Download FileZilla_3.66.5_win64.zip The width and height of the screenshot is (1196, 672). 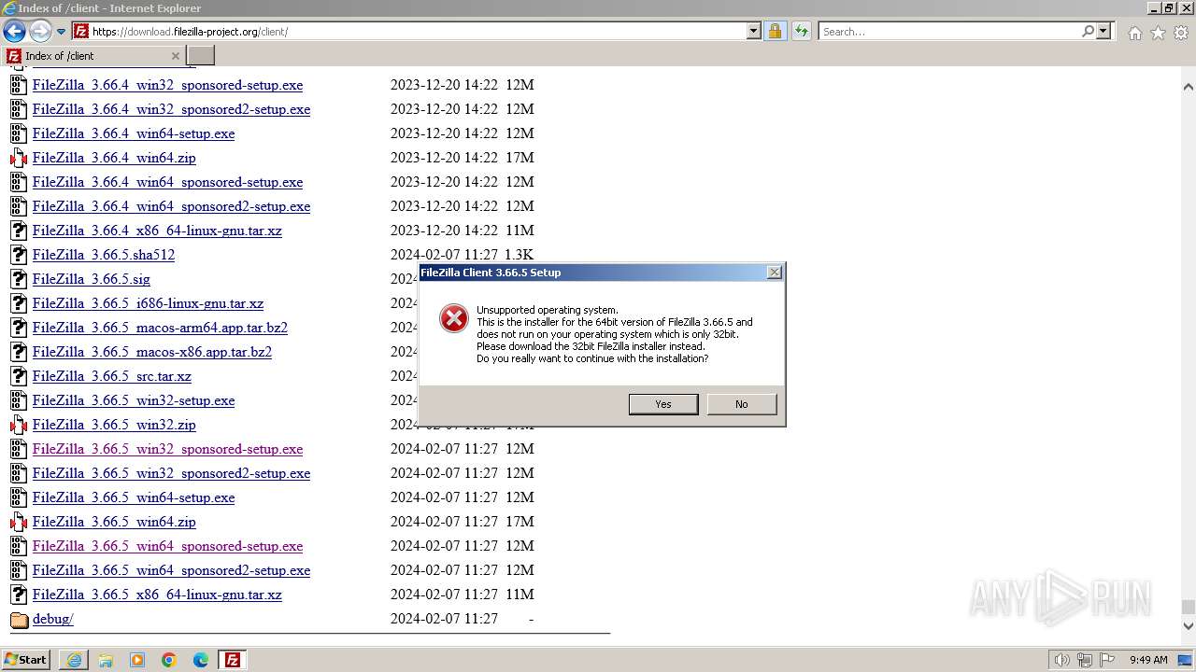point(114,522)
